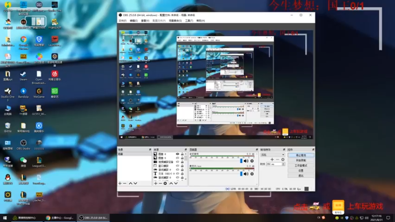Toggle visibility of 图像 5 source
The height and width of the screenshot is (222, 395).
coord(177,158)
